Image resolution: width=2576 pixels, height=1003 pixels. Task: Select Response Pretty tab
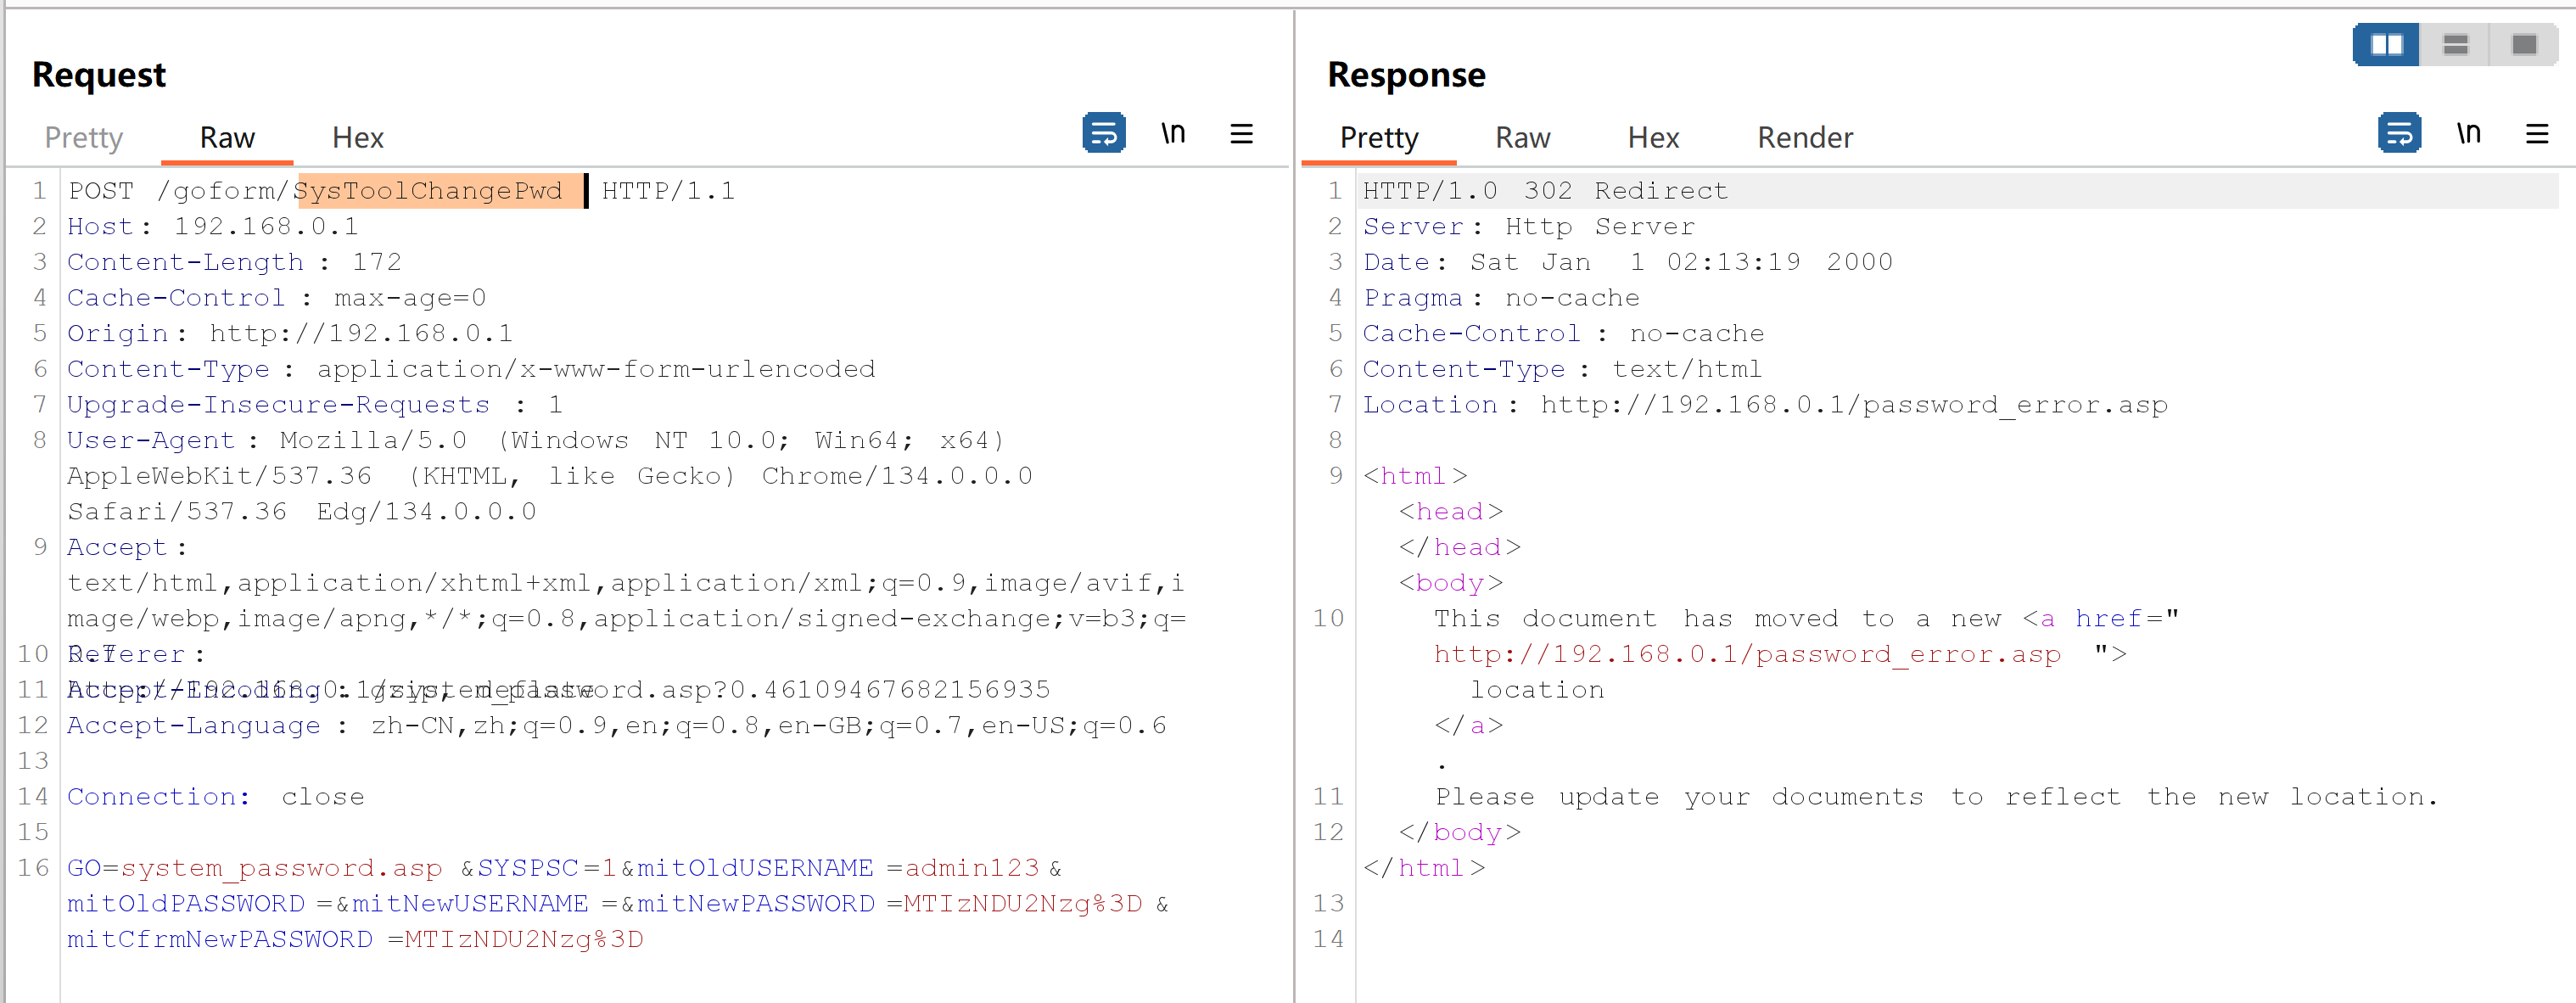click(x=1378, y=138)
